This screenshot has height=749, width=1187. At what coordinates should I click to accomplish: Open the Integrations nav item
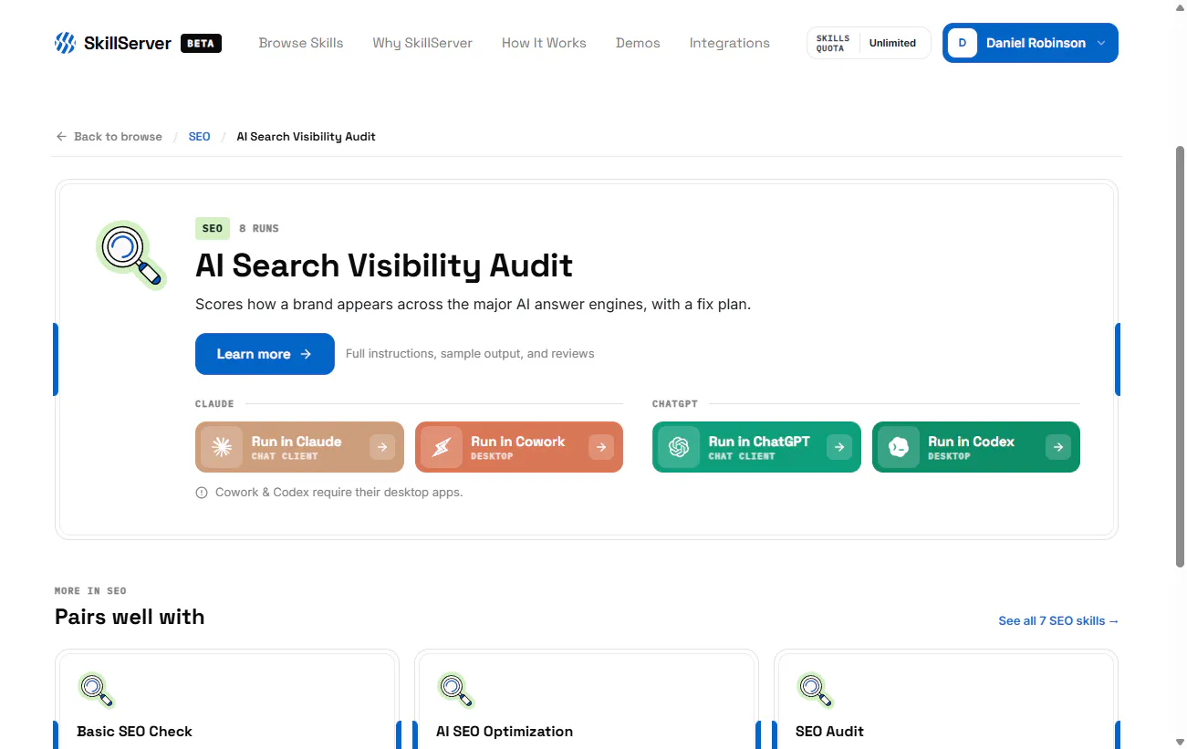(x=729, y=43)
